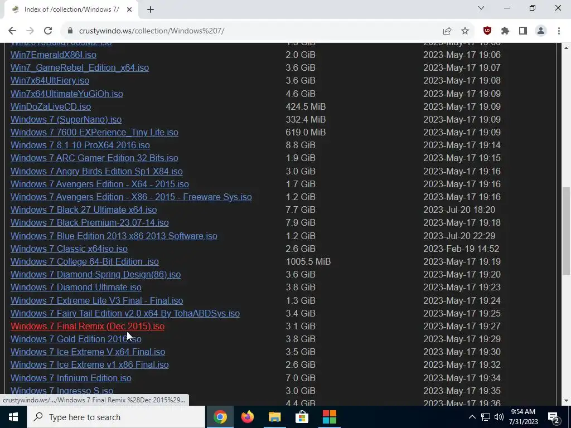Open Win7x64UltimateYuGiOh.iso

[67, 94]
